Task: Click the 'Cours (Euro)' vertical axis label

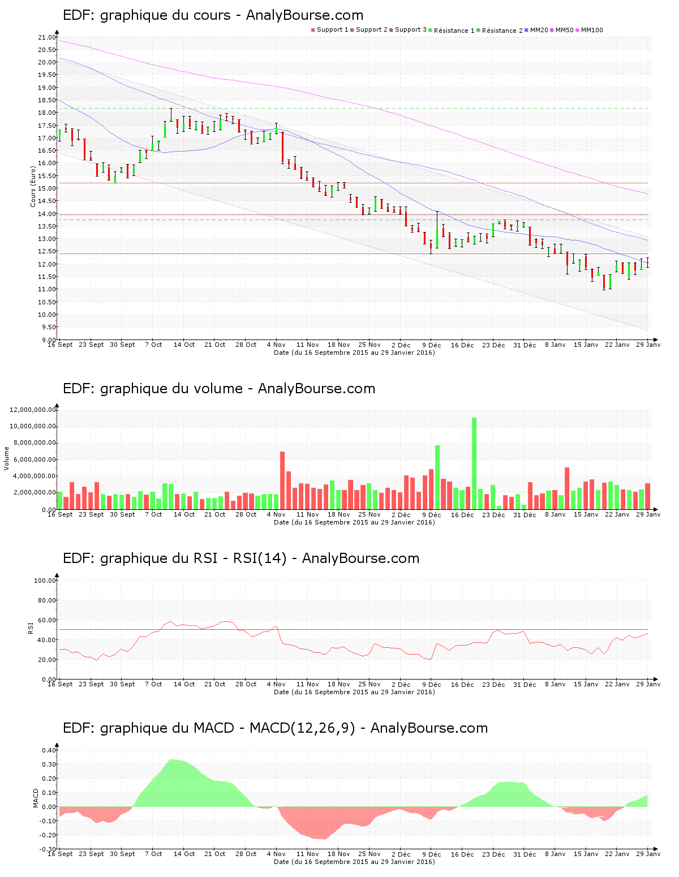Action: [x=33, y=187]
